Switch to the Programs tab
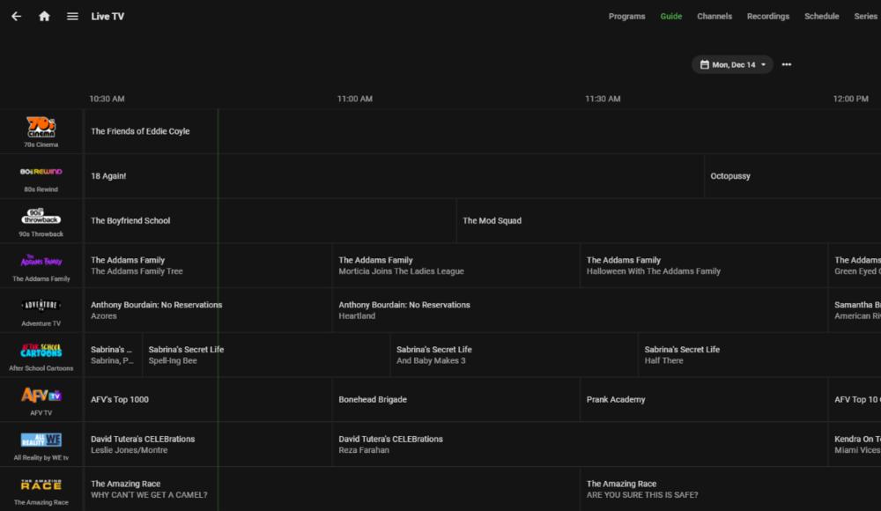Image resolution: width=881 pixels, height=511 pixels. coord(626,16)
